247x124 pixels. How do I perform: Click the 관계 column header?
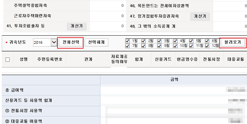point(88,59)
